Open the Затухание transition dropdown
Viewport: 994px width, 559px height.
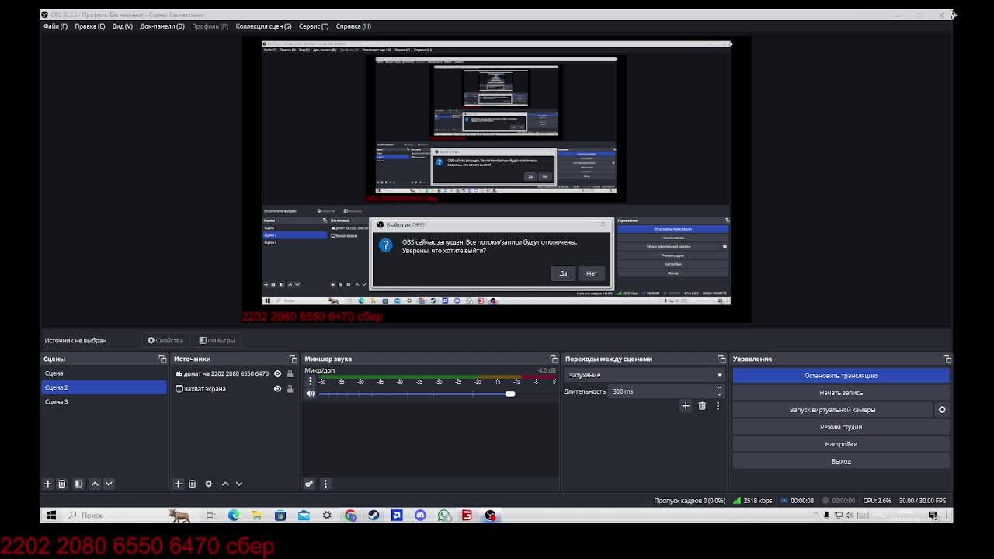(x=645, y=375)
